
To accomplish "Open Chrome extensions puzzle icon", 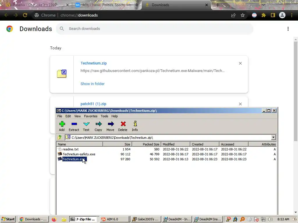I will pyautogui.click(x=263, y=15).
